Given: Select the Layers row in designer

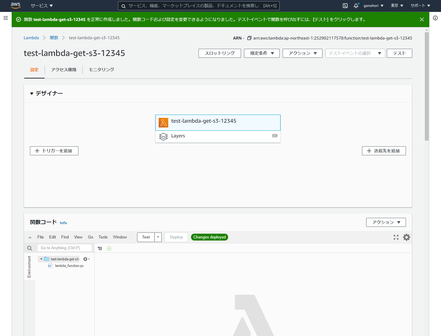Looking at the screenshot, I should 218,136.
